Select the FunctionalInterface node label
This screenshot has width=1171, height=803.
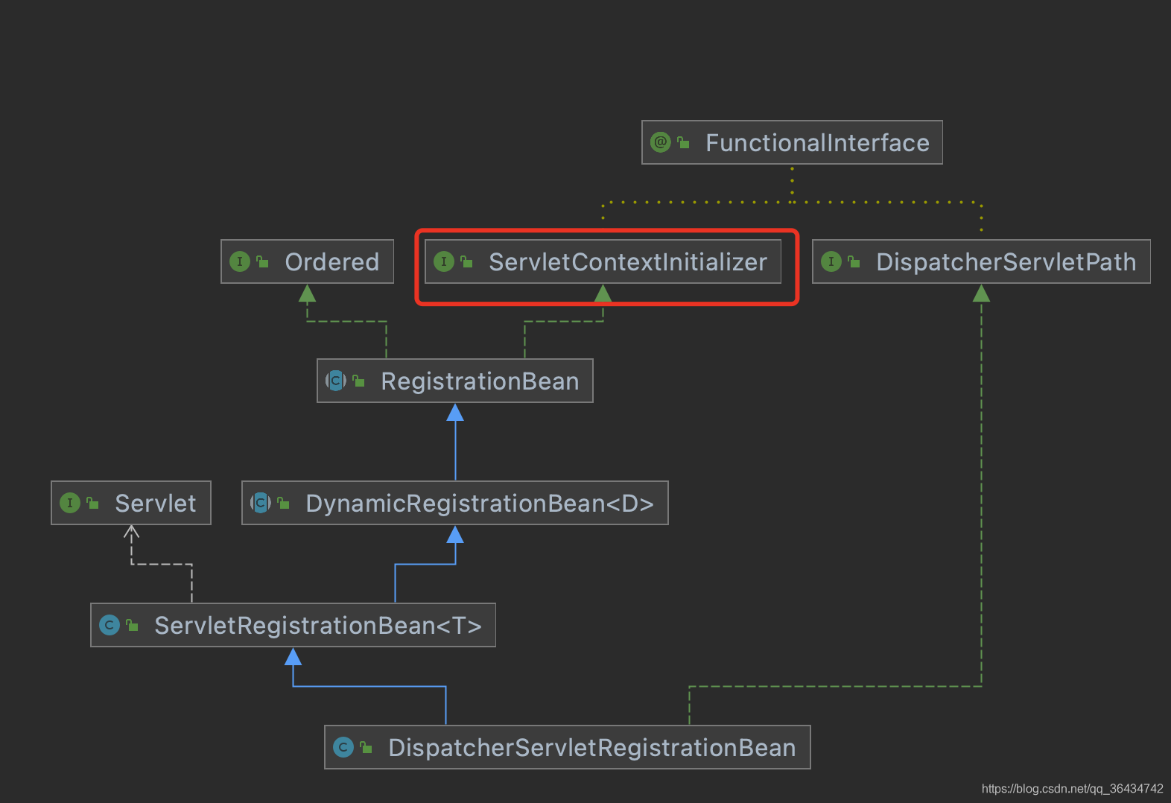(817, 142)
